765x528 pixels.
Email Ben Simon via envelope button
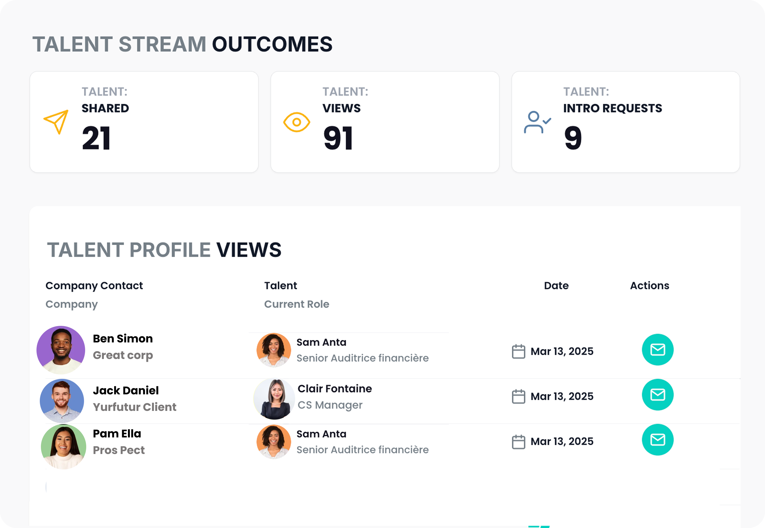point(657,350)
